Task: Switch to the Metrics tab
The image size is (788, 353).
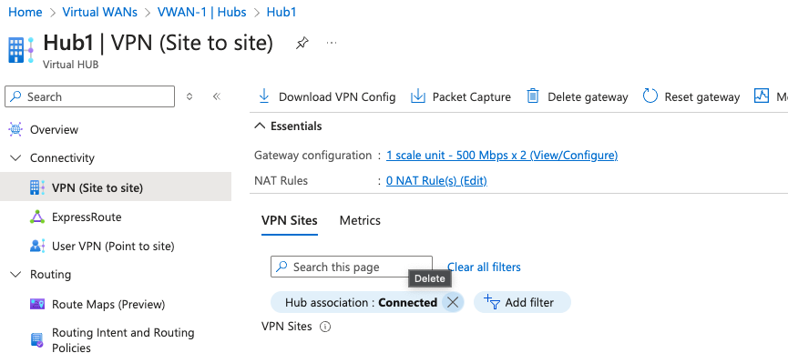Action: click(360, 220)
